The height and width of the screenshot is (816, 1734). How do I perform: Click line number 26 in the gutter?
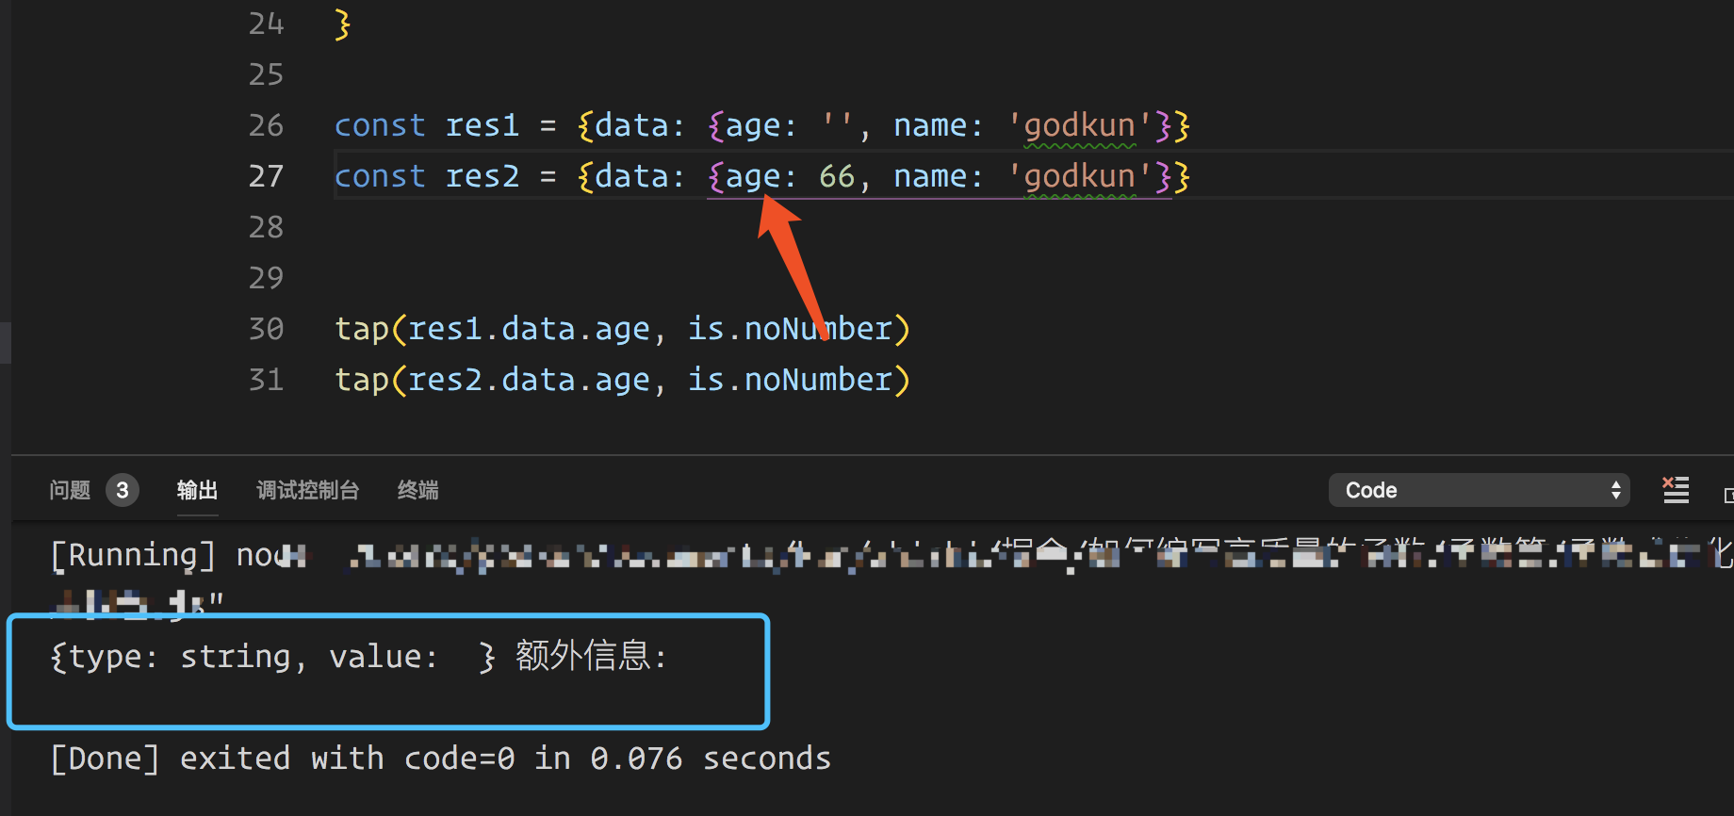(266, 125)
